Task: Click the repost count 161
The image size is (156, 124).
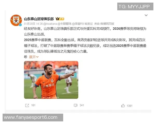Action: [33, 105]
